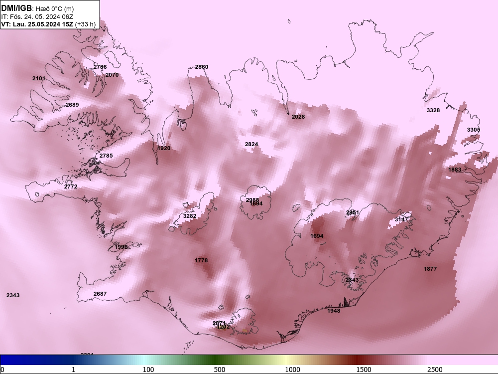Select the map value '3305'
This screenshot has height=374, width=498.
474,130
